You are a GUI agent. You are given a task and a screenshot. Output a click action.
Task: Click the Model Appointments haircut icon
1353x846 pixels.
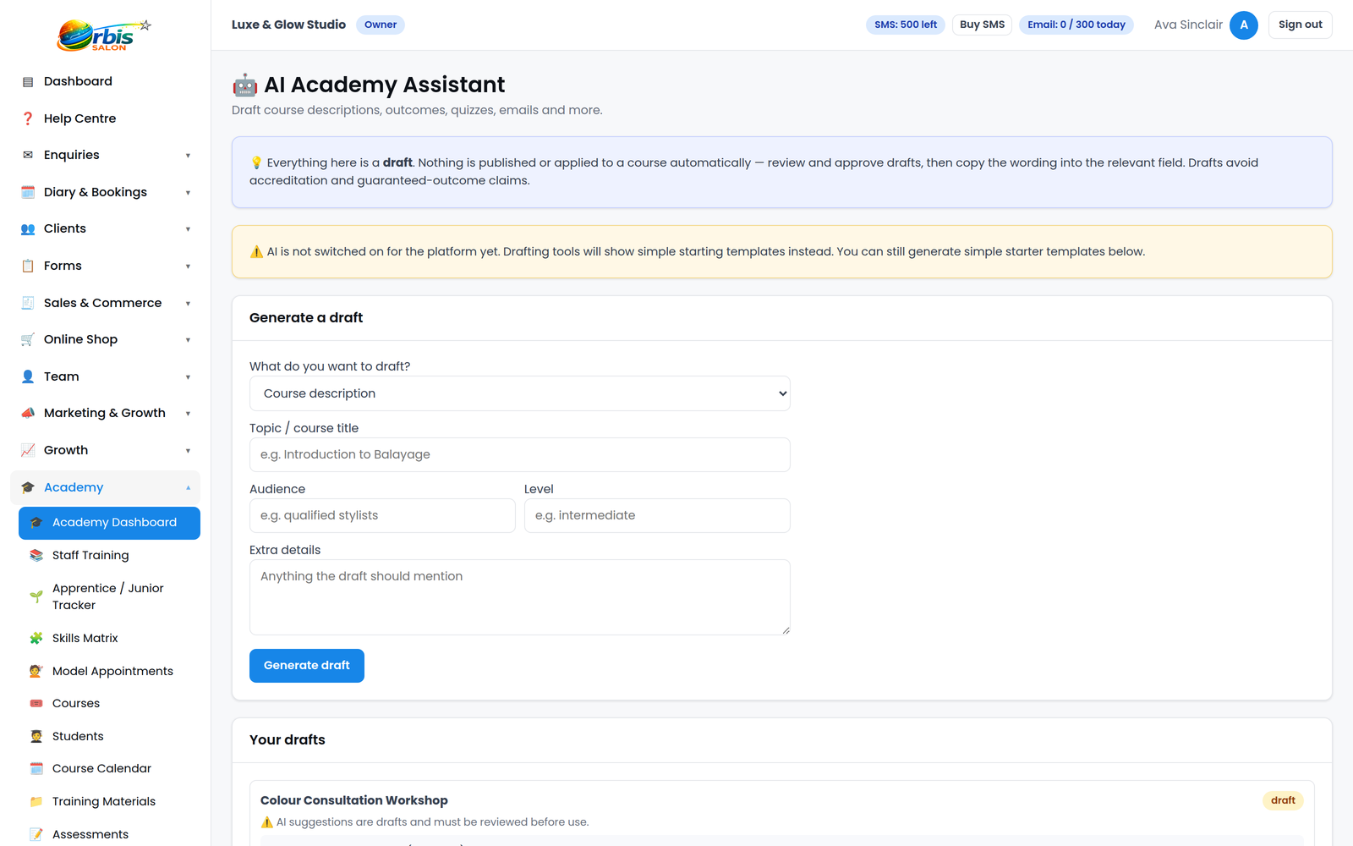[x=36, y=671]
